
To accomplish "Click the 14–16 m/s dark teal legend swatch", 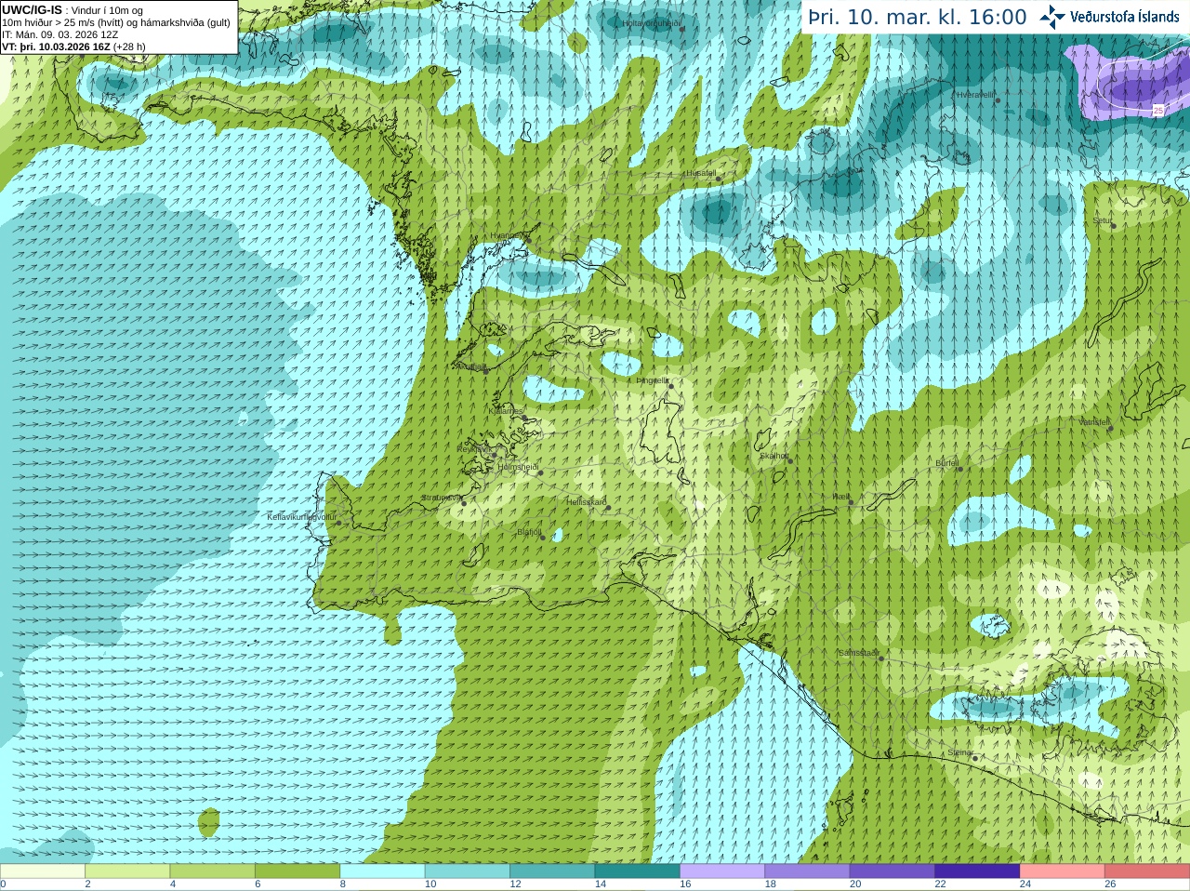I will pos(637,871).
